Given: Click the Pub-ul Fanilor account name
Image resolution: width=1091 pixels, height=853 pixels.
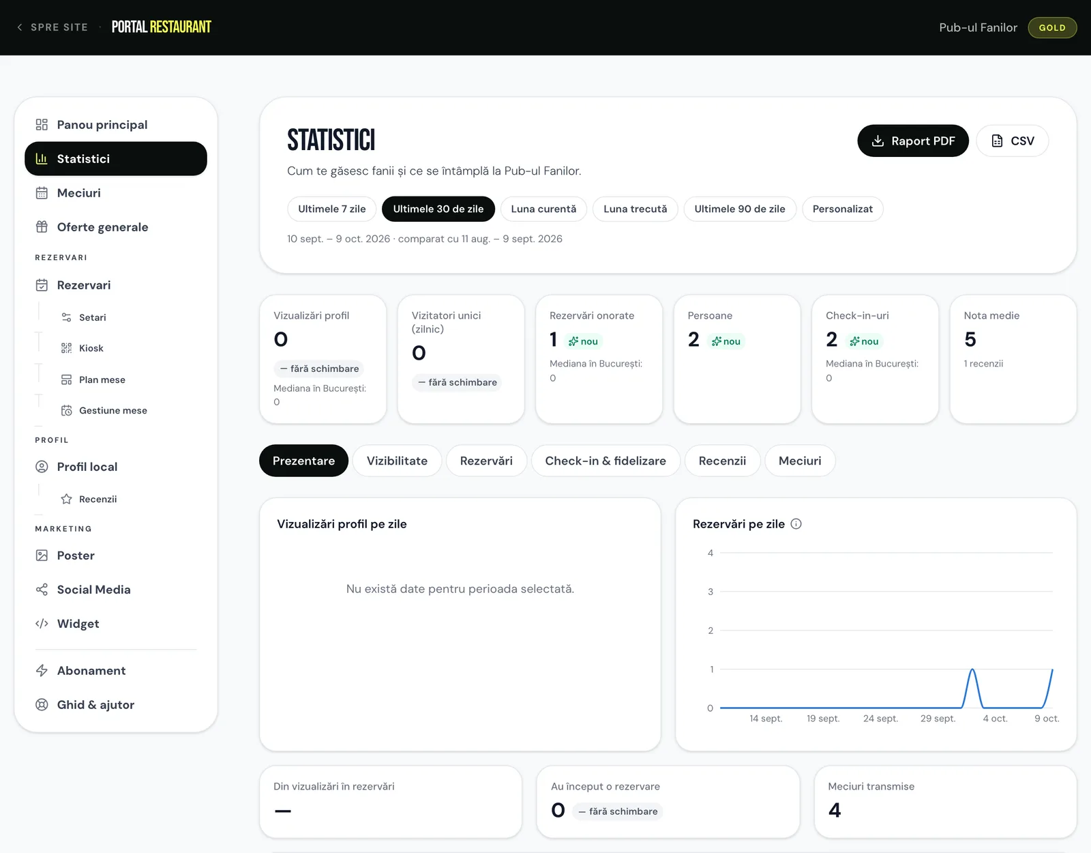Looking at the screenshot, I should [978, 27].
